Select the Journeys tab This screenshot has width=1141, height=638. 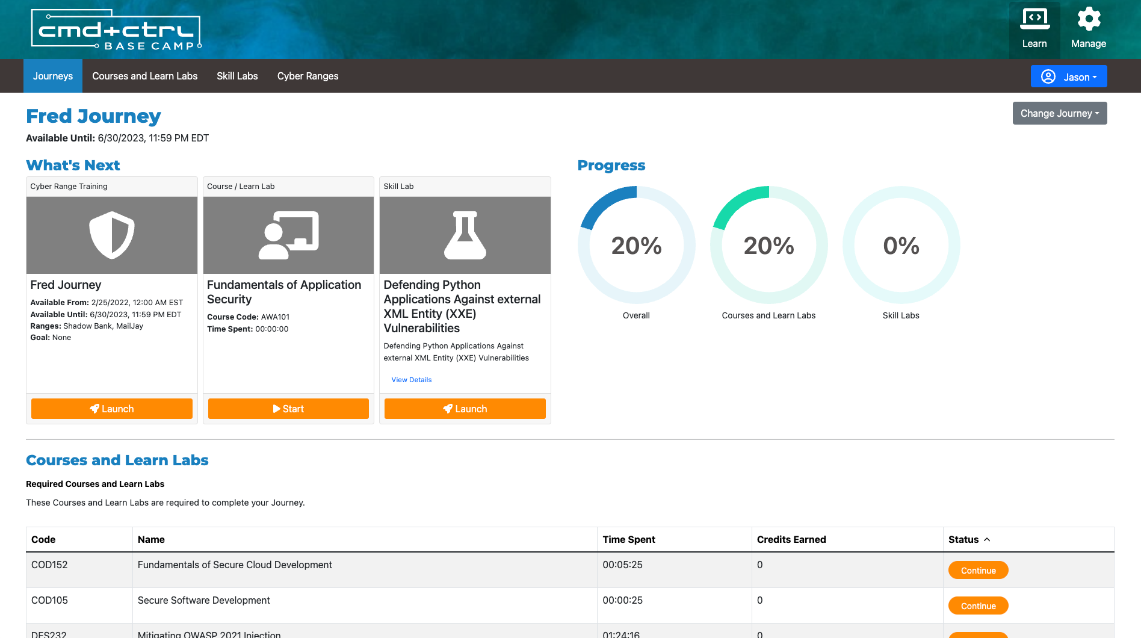[53, 76]
